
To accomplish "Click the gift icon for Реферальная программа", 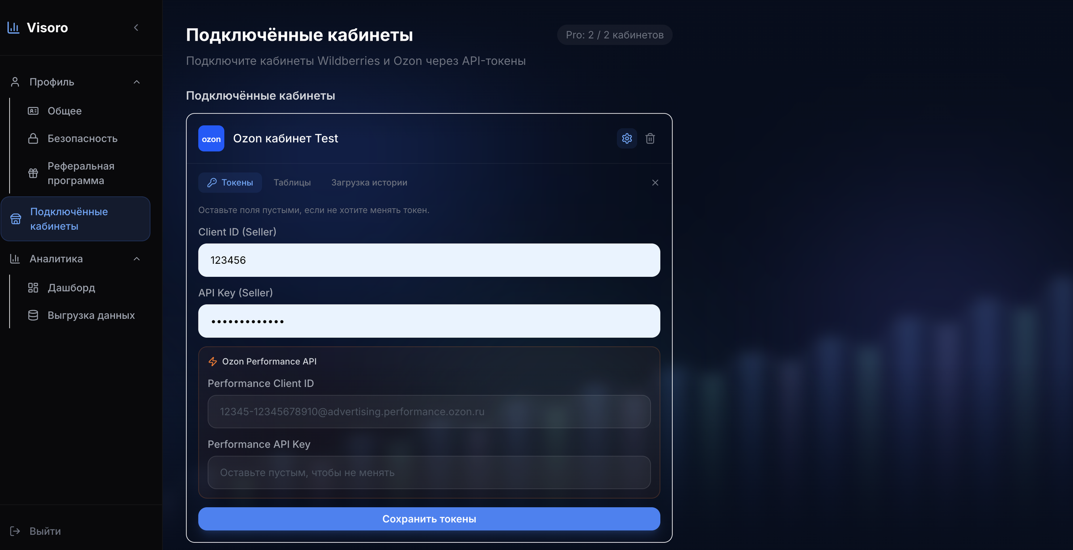I will point(33,173).
